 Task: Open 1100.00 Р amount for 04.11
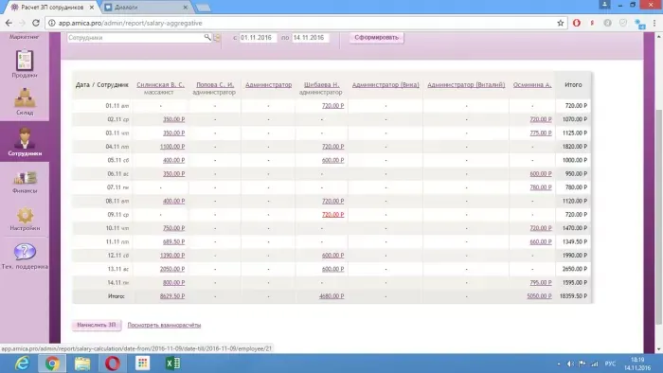[172, 147]
